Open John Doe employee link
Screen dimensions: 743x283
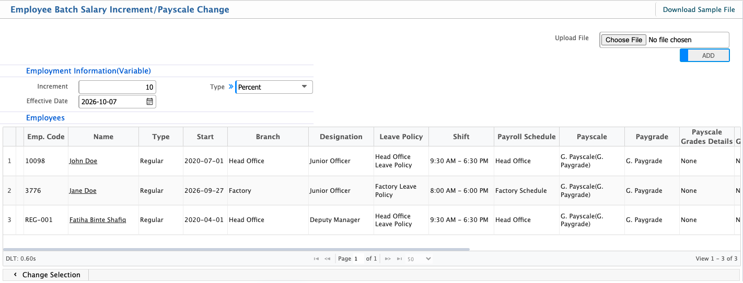point(83,161)
